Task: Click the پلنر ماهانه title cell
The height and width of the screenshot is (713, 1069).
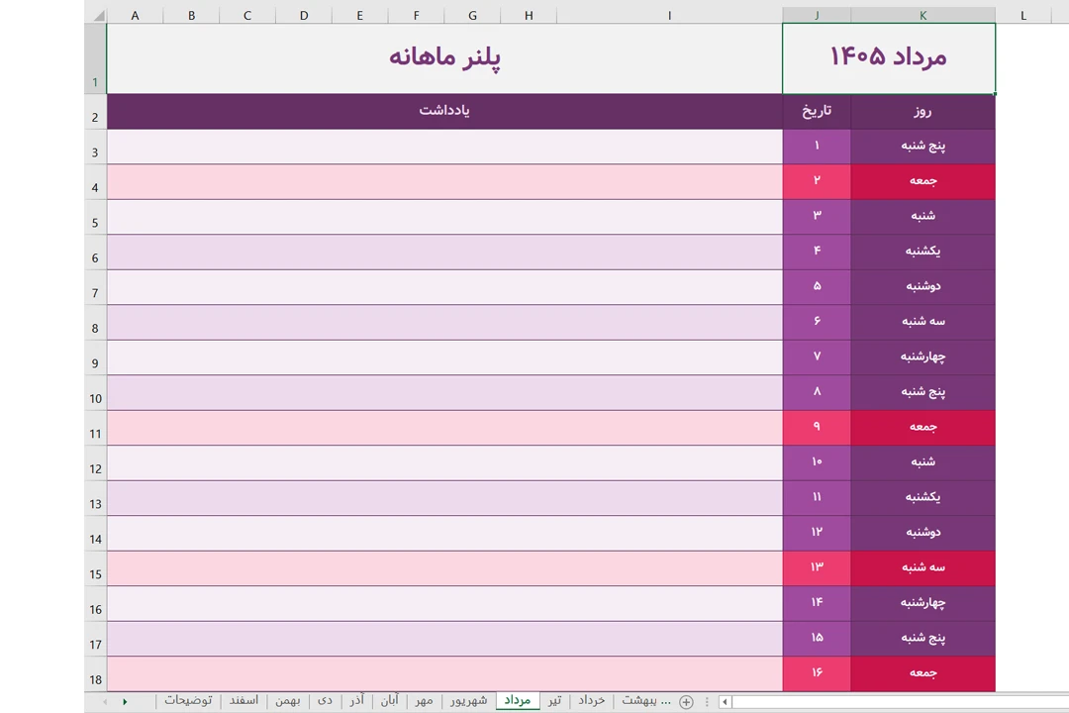Action: [444, 57]
